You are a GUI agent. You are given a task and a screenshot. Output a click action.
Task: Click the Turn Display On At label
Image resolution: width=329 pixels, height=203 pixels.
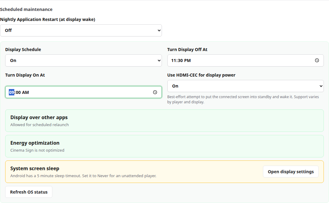(25, 75)
